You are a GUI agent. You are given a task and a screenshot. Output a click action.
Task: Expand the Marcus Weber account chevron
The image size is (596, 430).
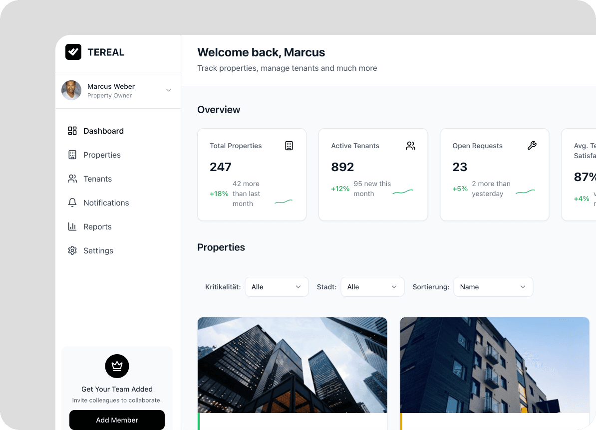169,90
